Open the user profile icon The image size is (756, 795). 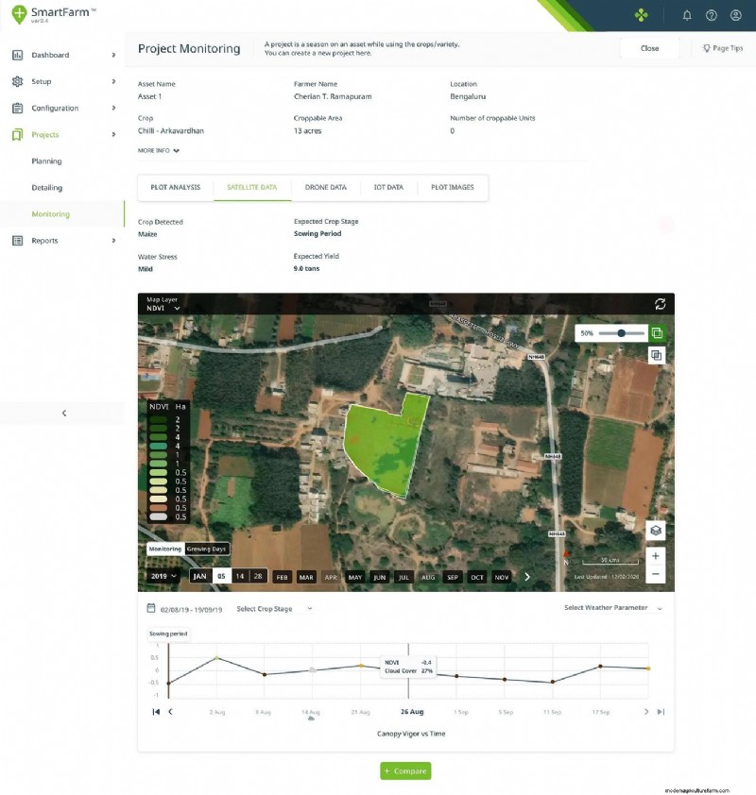736,15
